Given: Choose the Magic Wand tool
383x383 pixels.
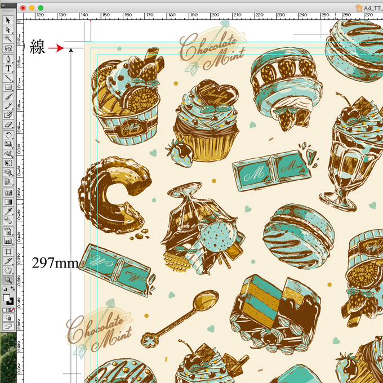Looking at the screenshot, I should 8,39.
